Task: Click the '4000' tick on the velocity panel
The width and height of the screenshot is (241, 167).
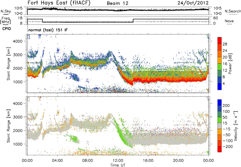Action: pyautogui.click(x=17, y=103)
